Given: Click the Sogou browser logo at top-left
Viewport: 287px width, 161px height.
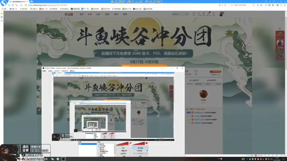Looking at the screenshot, I should point(4,3).
